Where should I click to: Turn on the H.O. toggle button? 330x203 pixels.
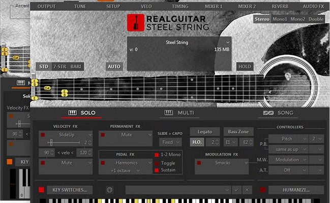197,143
